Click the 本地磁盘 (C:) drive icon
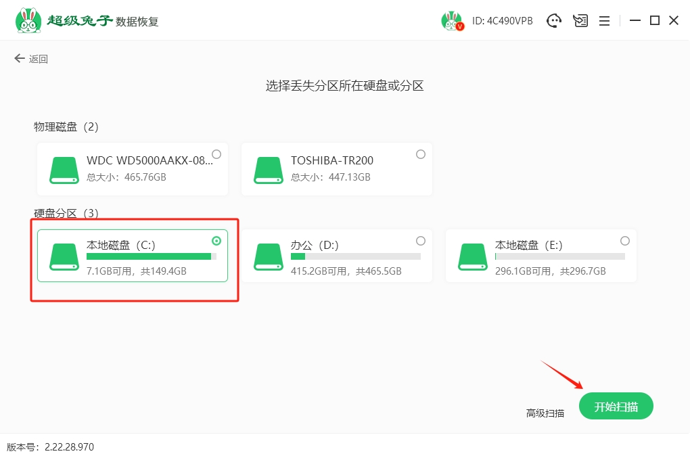The height and width of the screenshot is (460, 690). 64,256
